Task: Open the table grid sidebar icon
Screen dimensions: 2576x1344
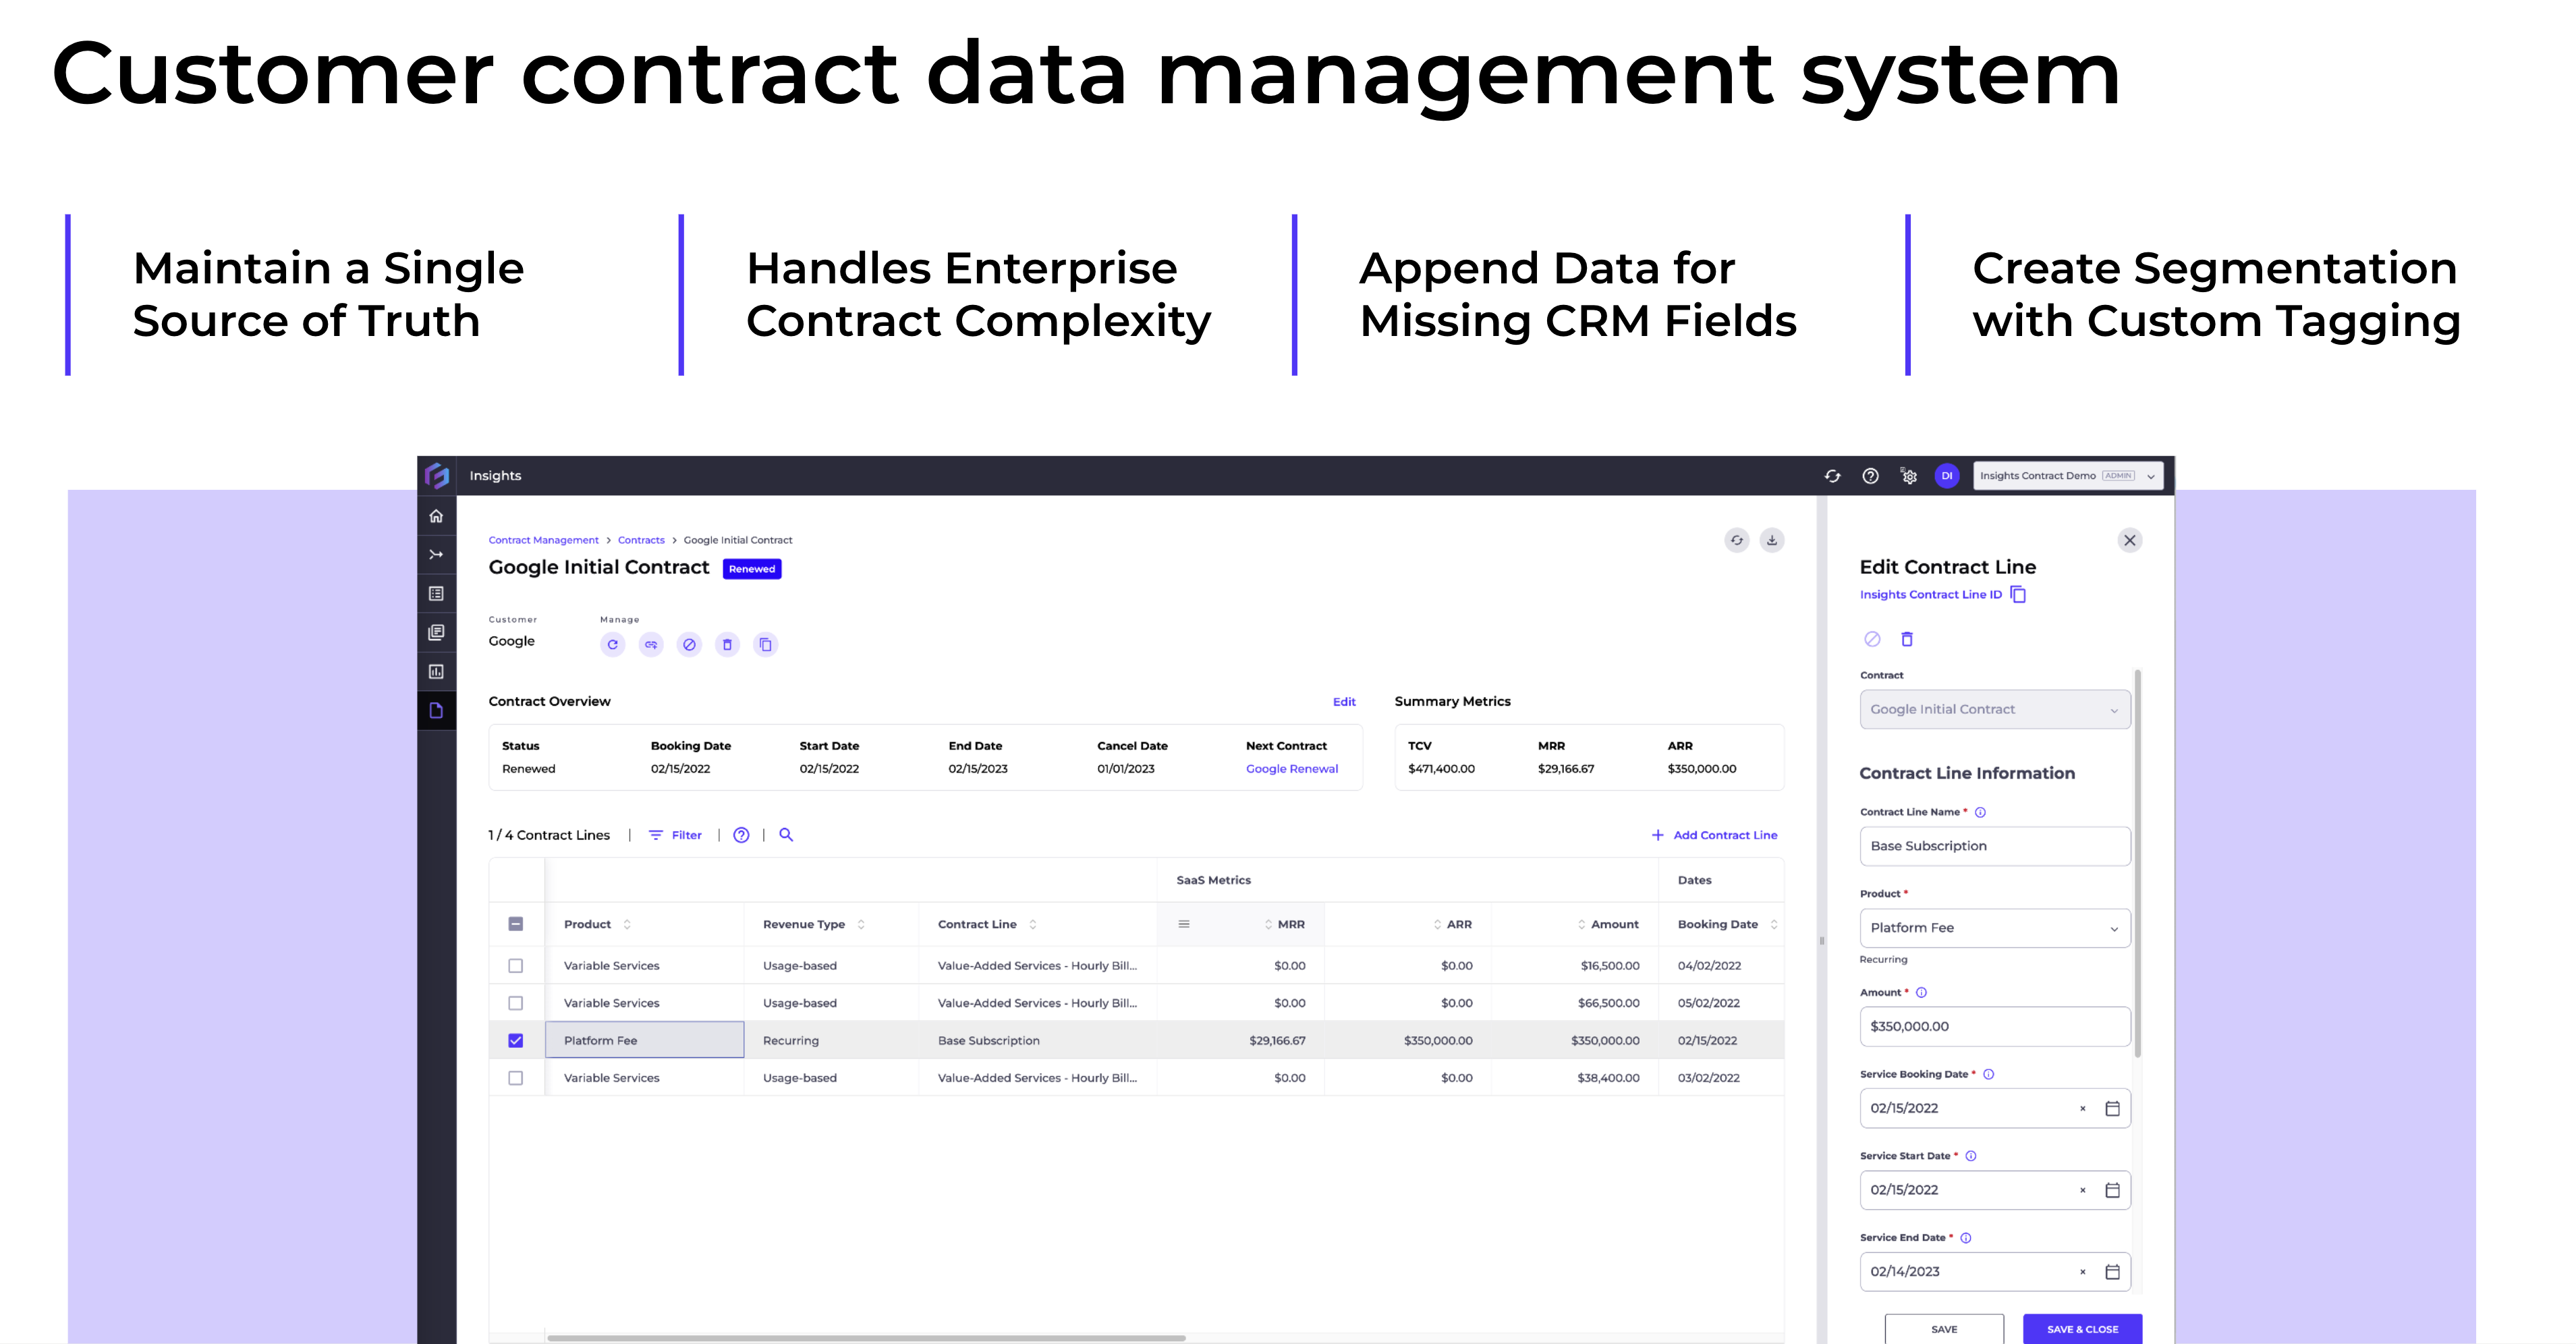Action: click(x=436, y=593)
